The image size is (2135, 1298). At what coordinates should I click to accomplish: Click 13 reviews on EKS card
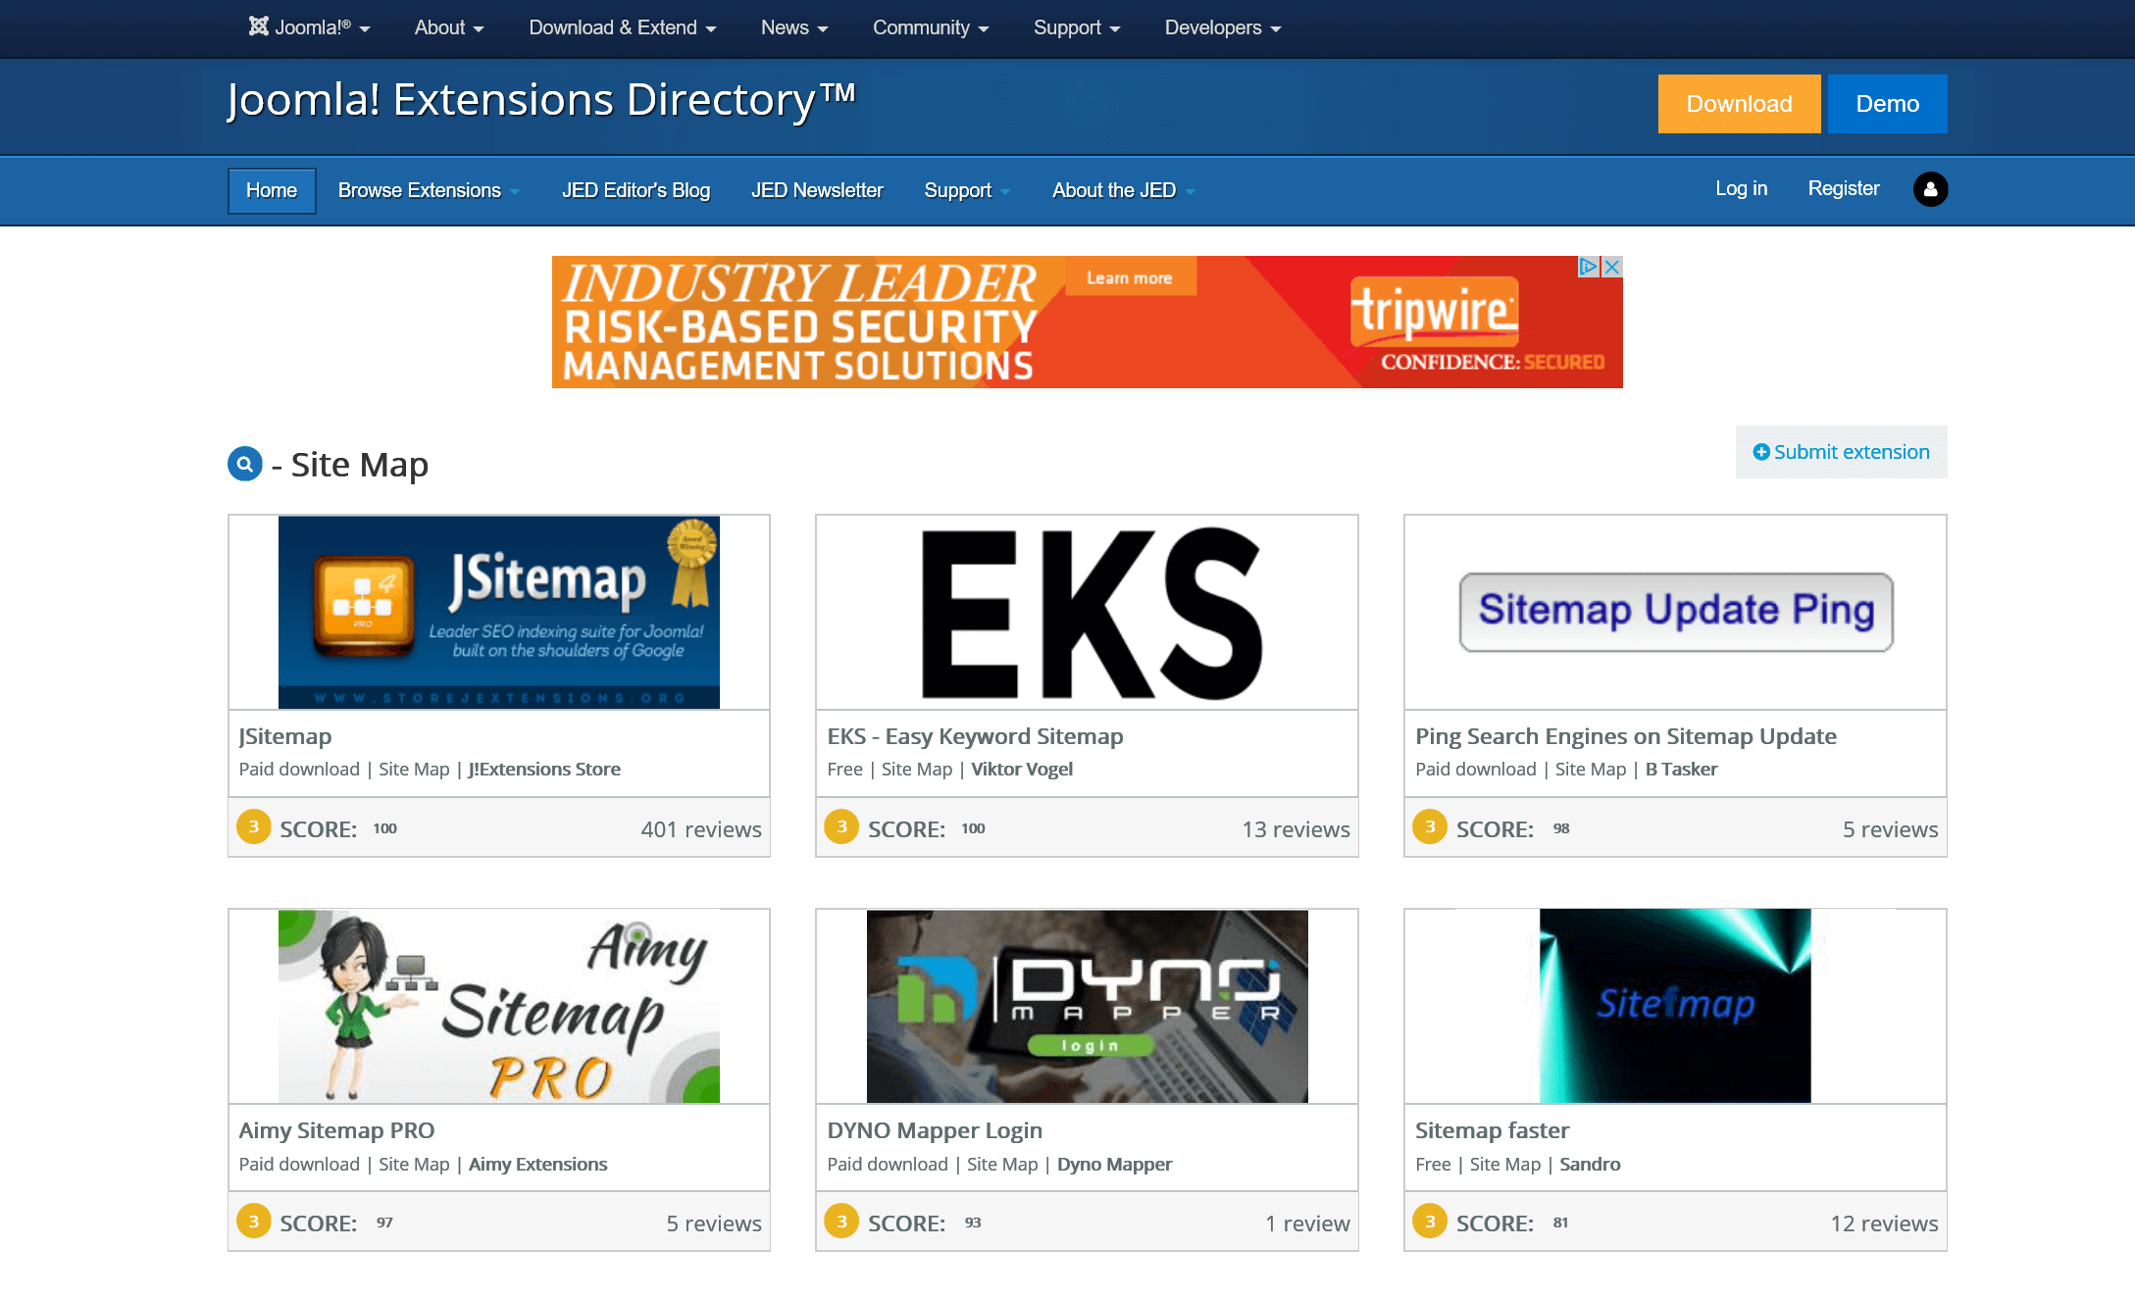point(1296,829)
